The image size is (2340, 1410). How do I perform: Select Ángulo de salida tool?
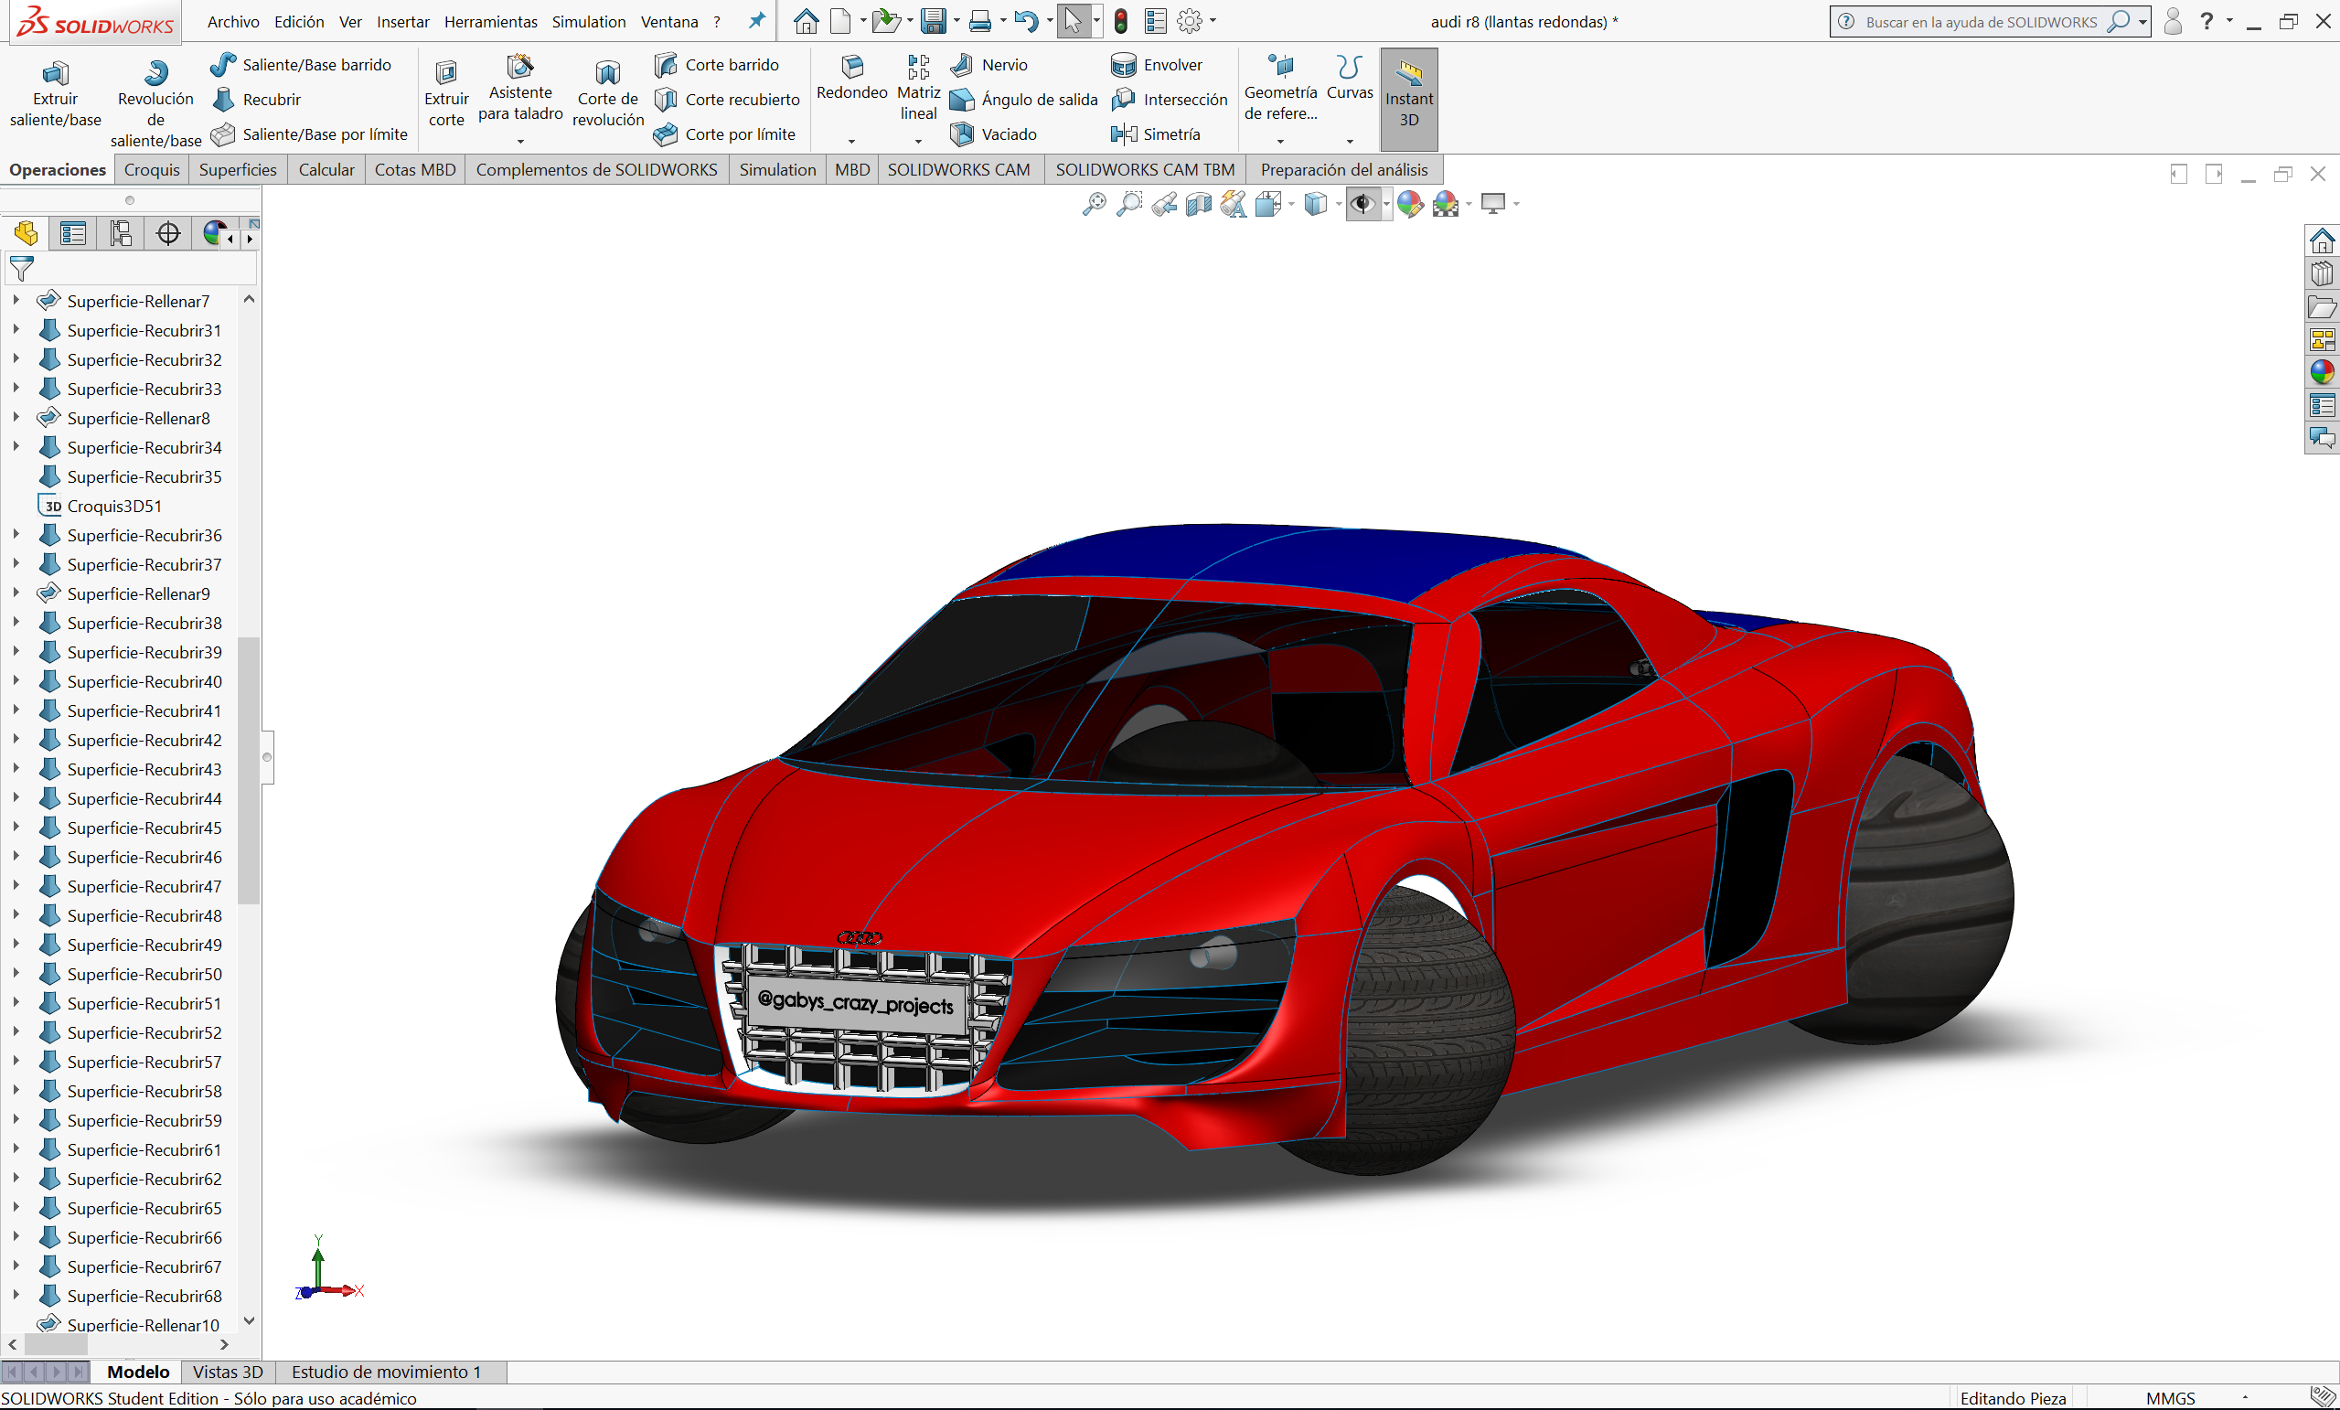coord(1025,100)
